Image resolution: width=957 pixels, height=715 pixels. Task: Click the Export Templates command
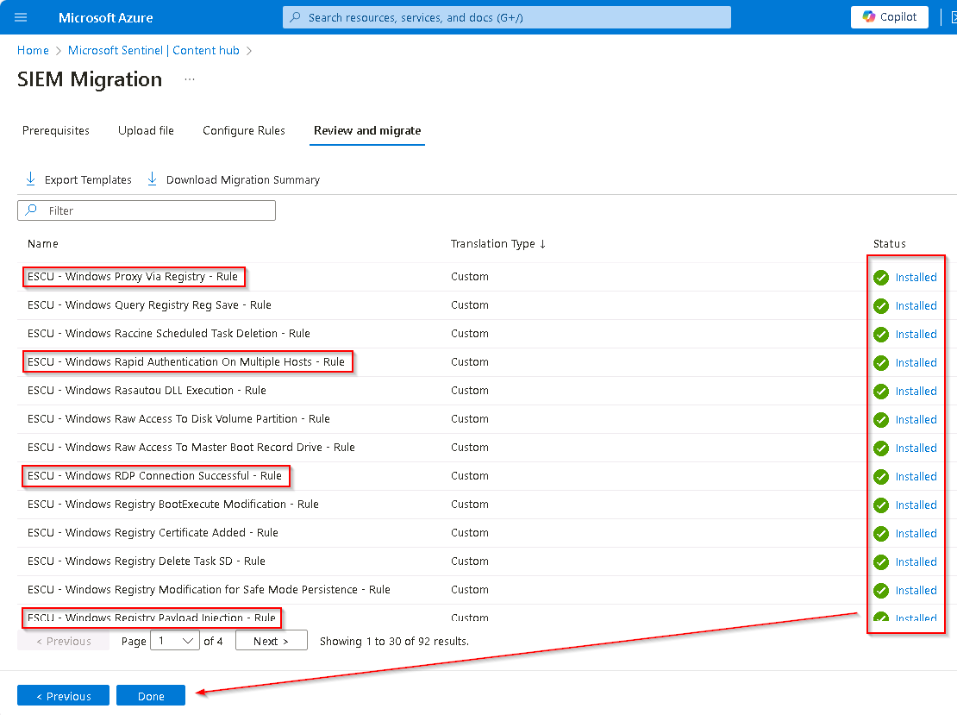[x=78, y=179]
